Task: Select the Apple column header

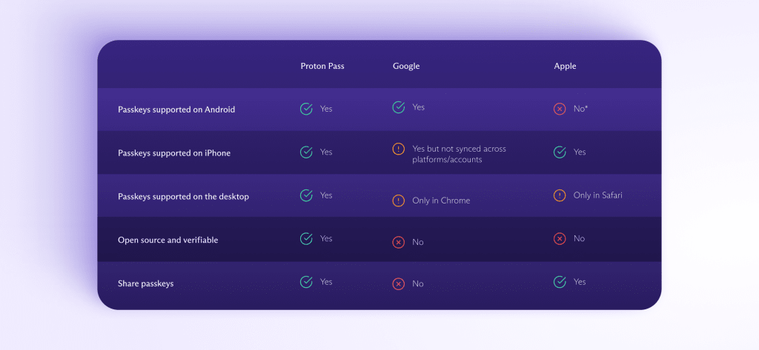Action: point(565,66)
